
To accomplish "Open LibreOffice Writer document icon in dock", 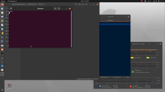I will click(x=2, y=29).
